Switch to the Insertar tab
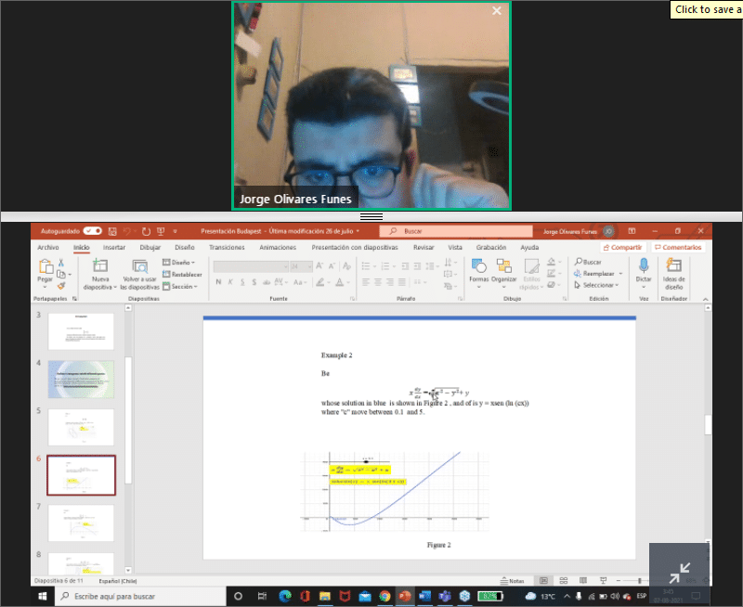743x607 pixels. click(114, 248)
